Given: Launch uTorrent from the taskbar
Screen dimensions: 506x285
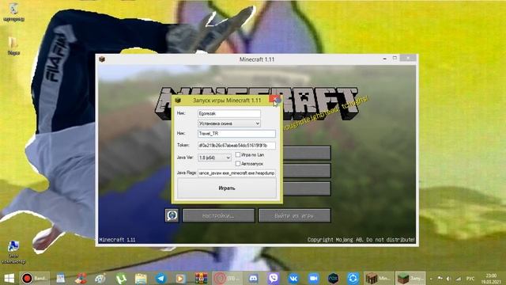Looking at the screenshot, I should (x=121, y=278).
